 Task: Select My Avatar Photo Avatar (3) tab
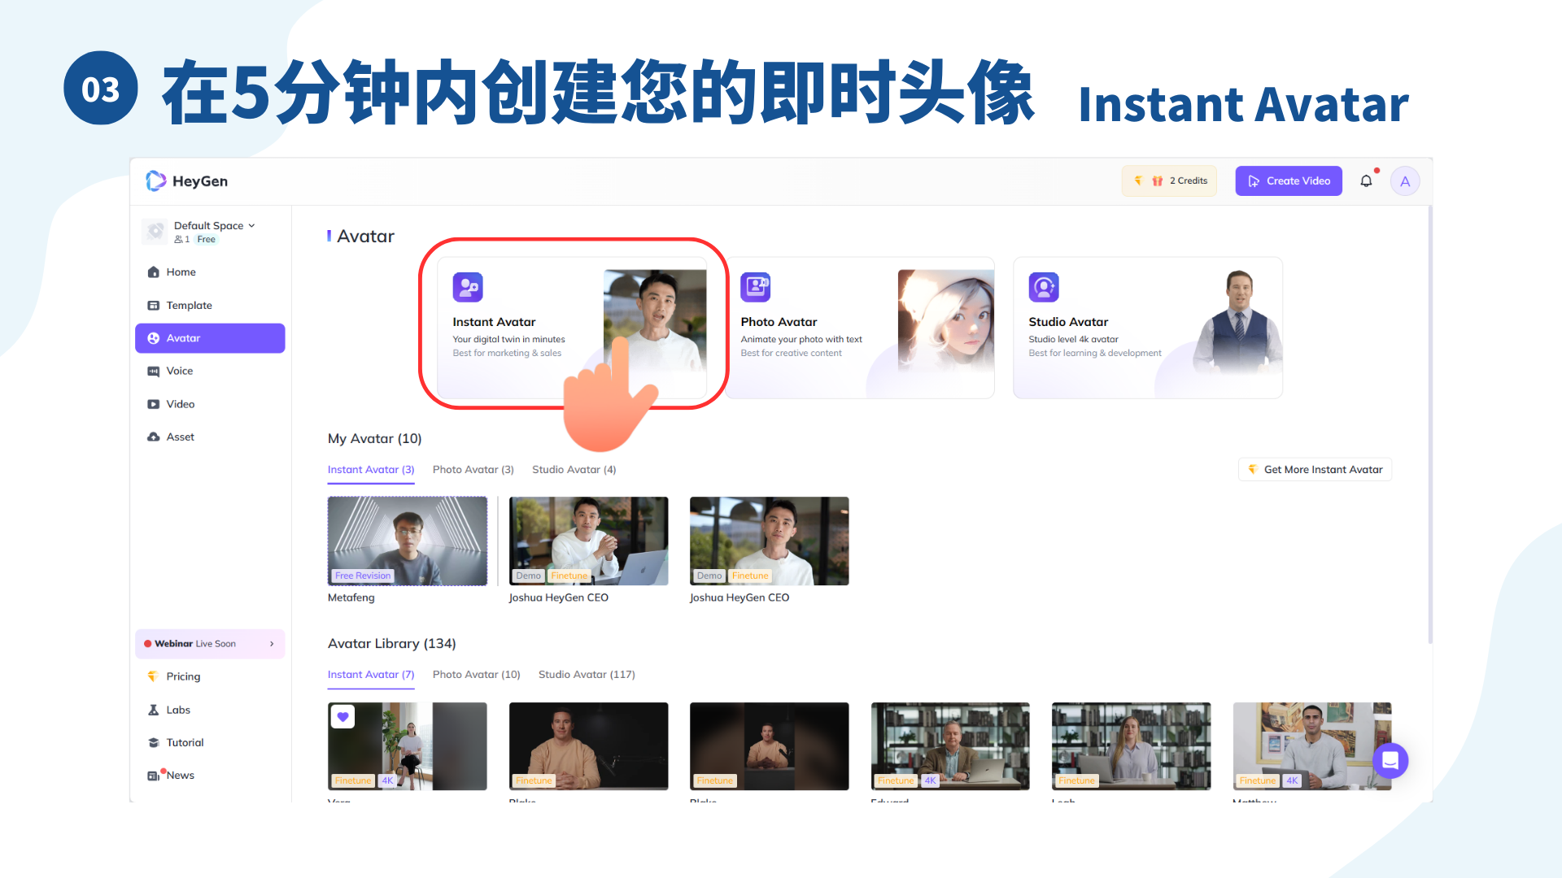pos(473,470)
